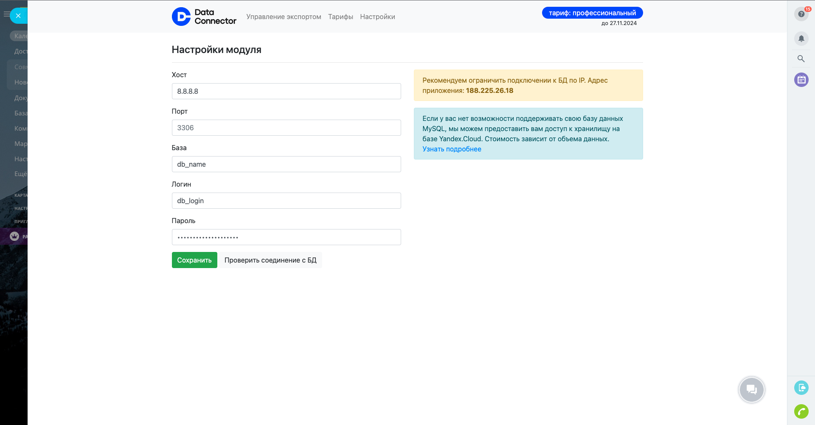Open the help question mark icon
815x425 pixels.
801,14
